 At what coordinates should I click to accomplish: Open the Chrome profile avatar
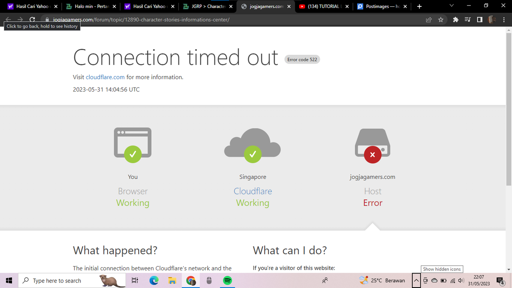tap(492, 19)
